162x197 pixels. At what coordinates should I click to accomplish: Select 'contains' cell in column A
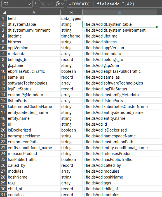(34, 194)
